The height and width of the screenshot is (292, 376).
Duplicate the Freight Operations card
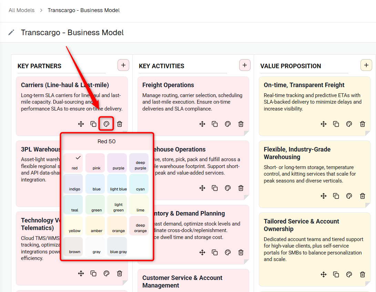coord(215,124)
